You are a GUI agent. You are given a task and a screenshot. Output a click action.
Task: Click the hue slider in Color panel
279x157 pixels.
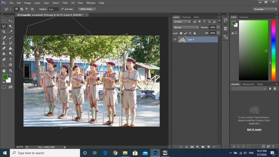273,50
